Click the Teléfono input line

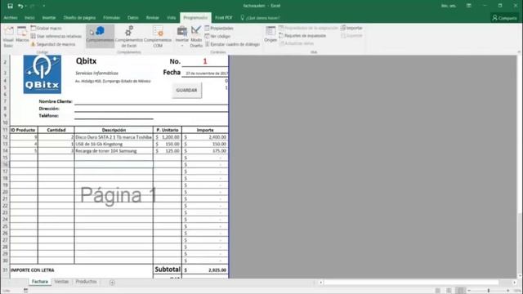(x=114, y=115)
